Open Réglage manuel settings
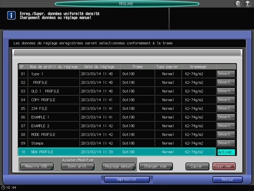Screen dimensions: 254x191 pyautogui.click(x=119, y=166)
